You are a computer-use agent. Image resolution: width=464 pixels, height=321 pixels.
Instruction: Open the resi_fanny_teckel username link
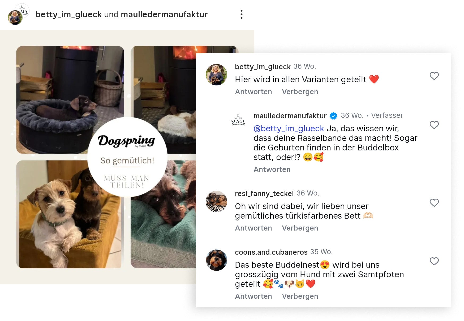(264, 194)
